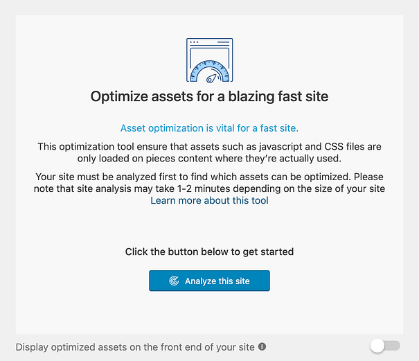Click the radar icon inside Analyze button

pos(174,281)
